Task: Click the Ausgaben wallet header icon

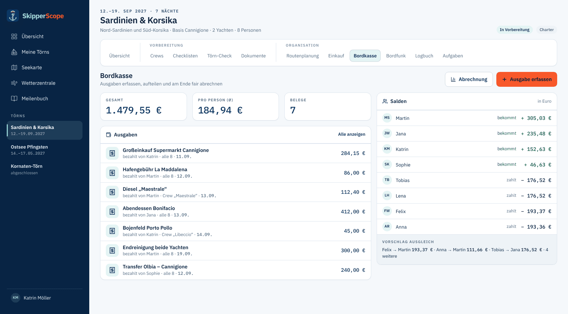Action: tap(109, 135)
